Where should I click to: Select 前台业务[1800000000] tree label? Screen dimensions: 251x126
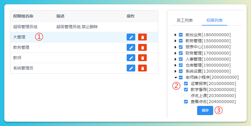tap(208, 35)
